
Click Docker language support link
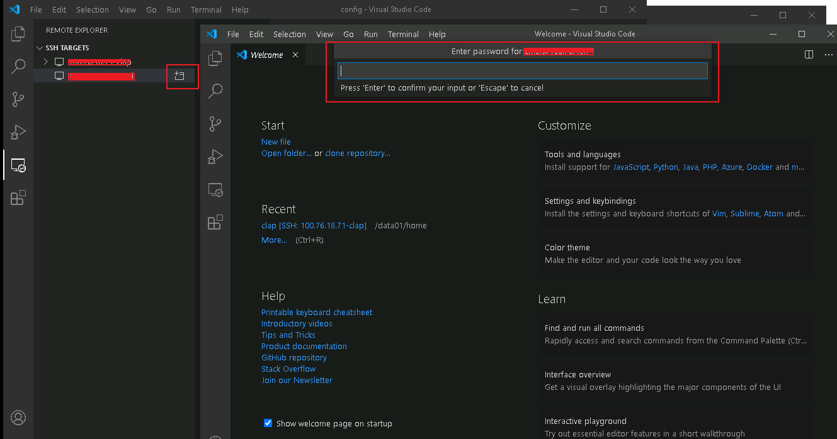760,167
